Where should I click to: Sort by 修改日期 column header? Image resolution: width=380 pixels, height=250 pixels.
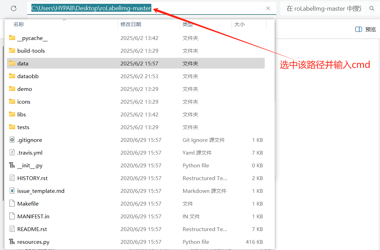tap(131, 24)
